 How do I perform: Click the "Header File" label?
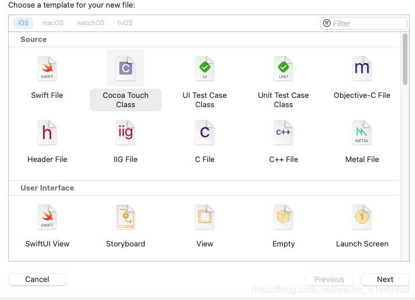coord(47,160)
